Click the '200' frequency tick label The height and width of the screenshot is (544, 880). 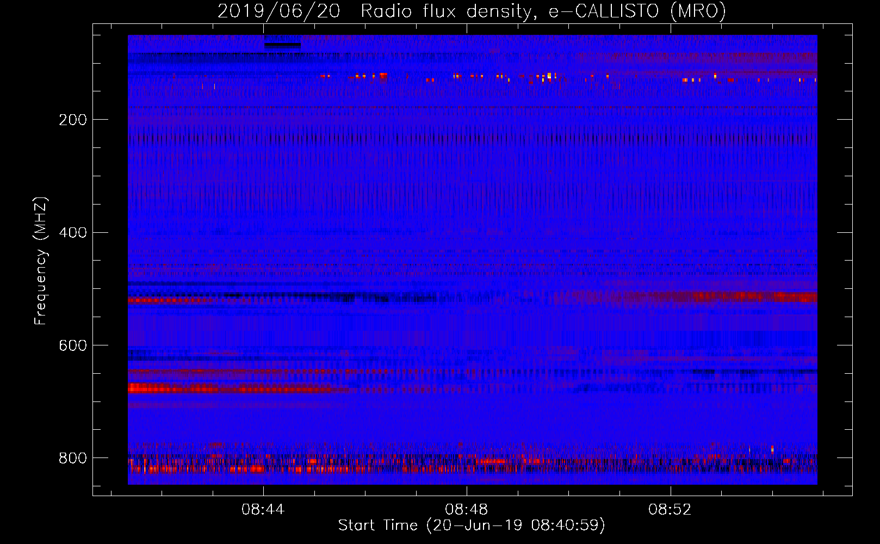pyautogui.click(x=73, y=120)
